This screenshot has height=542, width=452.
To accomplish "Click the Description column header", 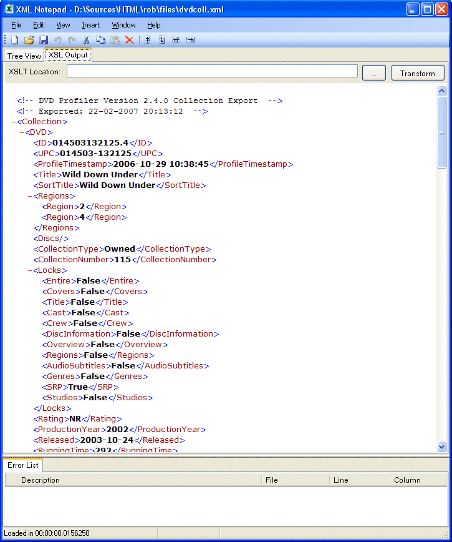I will click(139, 480).
